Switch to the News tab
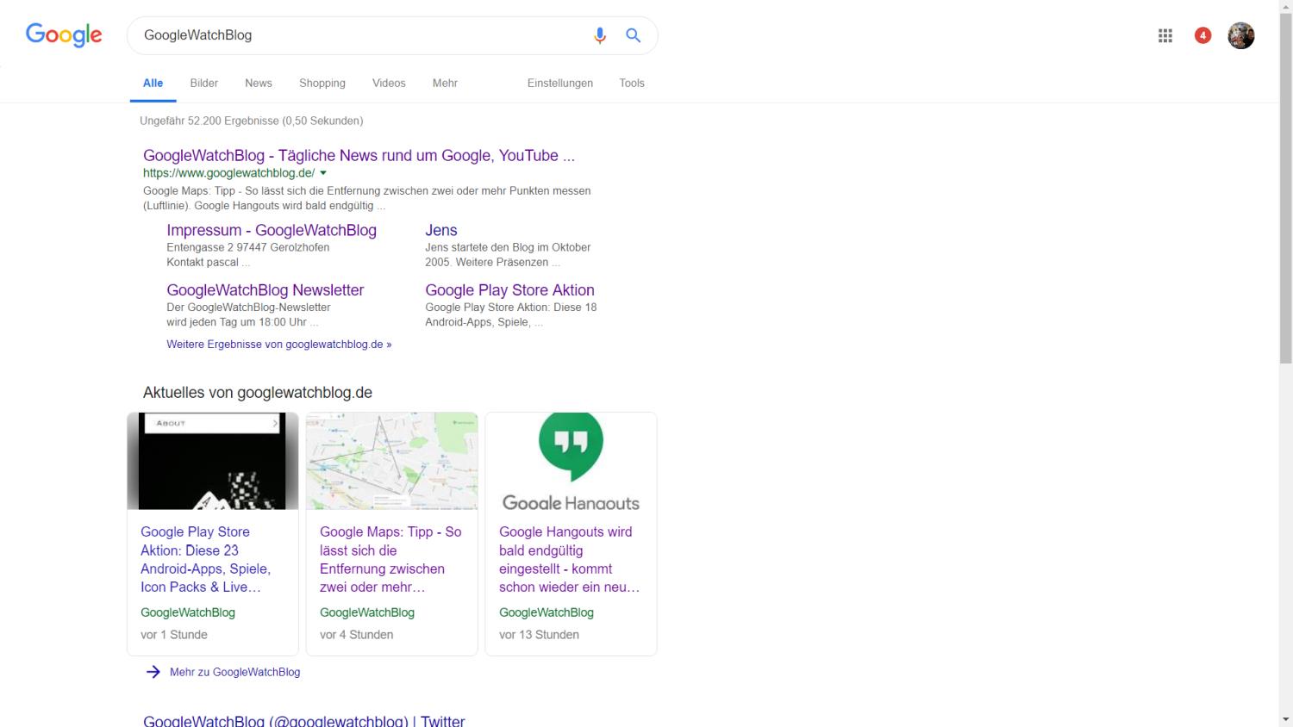Viewport: 1293px width, 727px height. coord(258,84)
